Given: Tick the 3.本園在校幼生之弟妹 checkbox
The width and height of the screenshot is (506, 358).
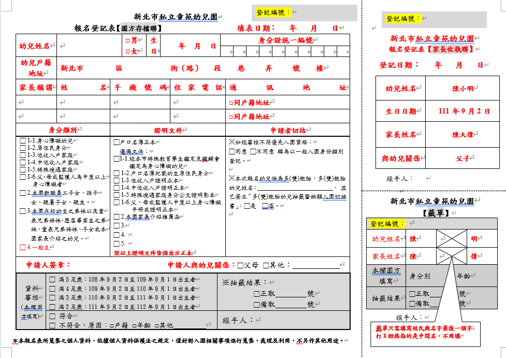Looking at the screenshot, I should click(x=23, y=211).
